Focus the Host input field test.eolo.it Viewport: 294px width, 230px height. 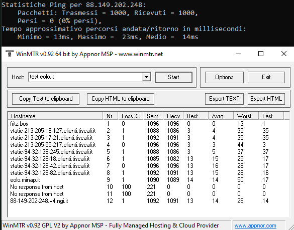(85, 77)
